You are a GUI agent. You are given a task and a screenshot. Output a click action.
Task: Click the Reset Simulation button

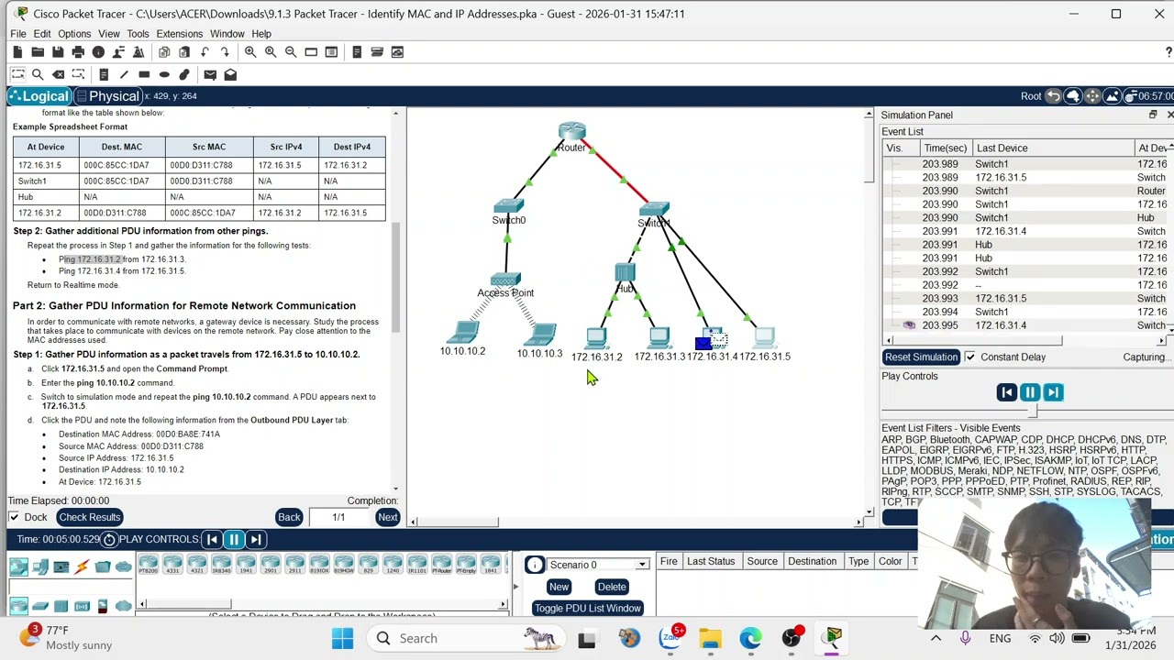[921, 357]
